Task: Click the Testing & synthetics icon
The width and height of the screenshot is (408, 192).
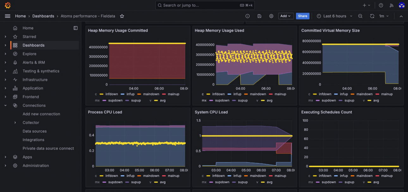Action: [x=15, y=71]
